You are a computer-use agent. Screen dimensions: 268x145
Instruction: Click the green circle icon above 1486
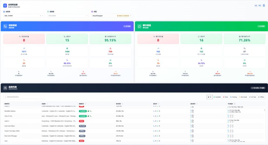point(67,48)
